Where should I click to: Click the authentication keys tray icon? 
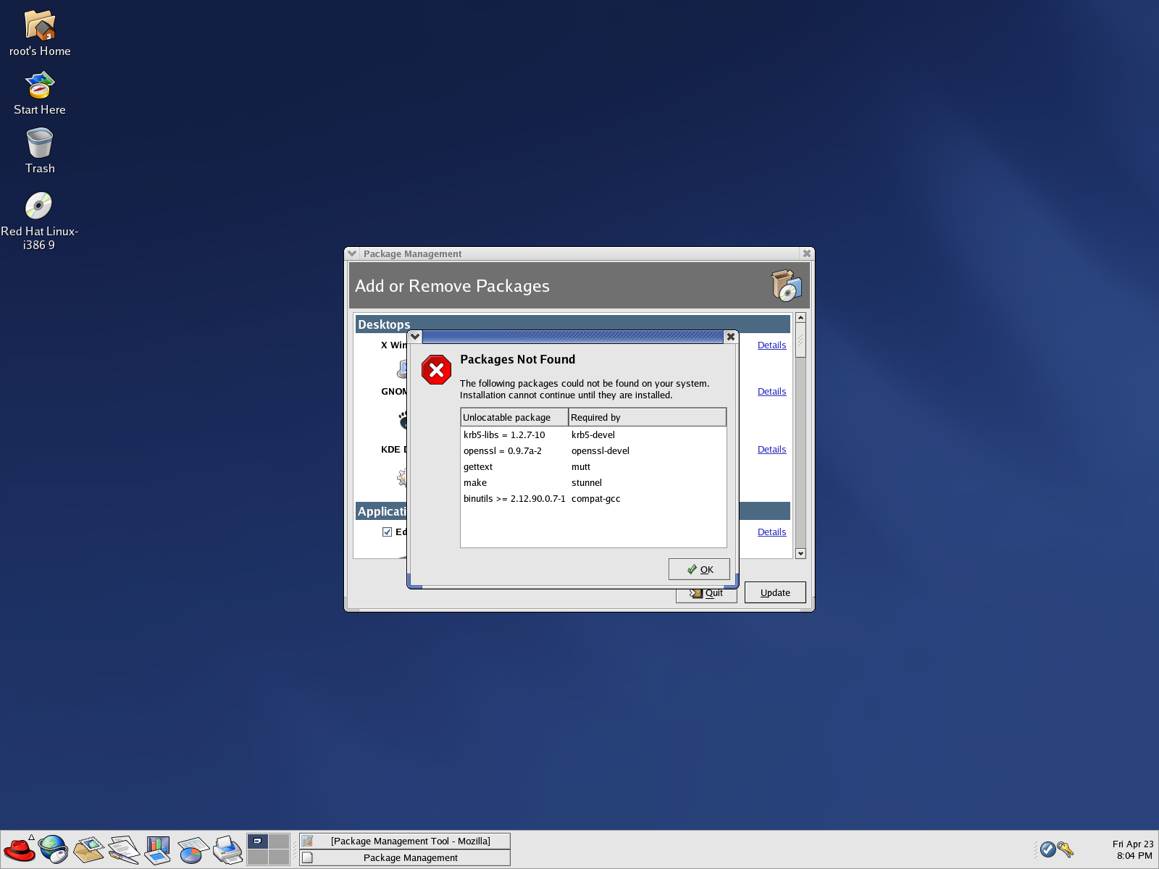(1065, 849)
